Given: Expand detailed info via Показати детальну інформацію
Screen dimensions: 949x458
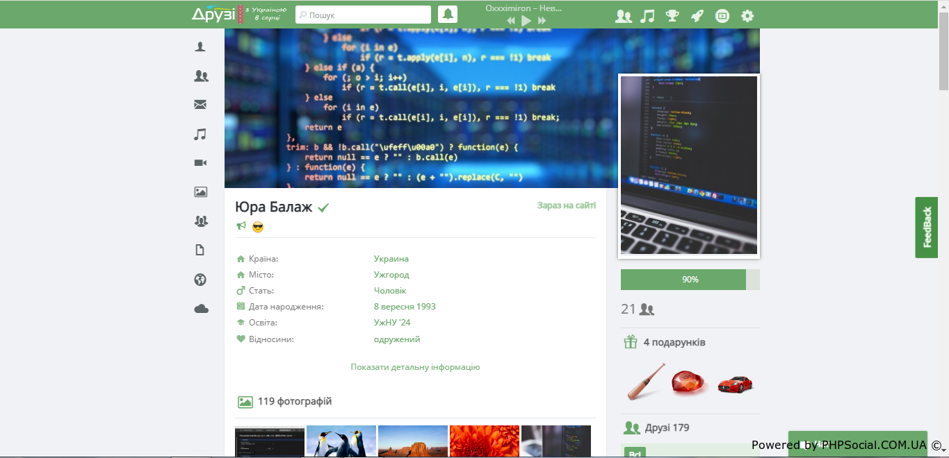Looking at the screenshot, I should click(415, 367).
